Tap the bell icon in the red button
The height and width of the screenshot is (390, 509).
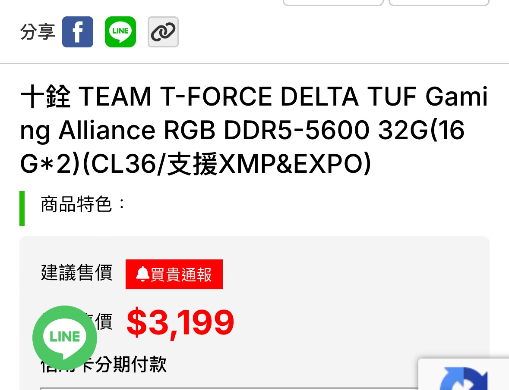(142, 274)
